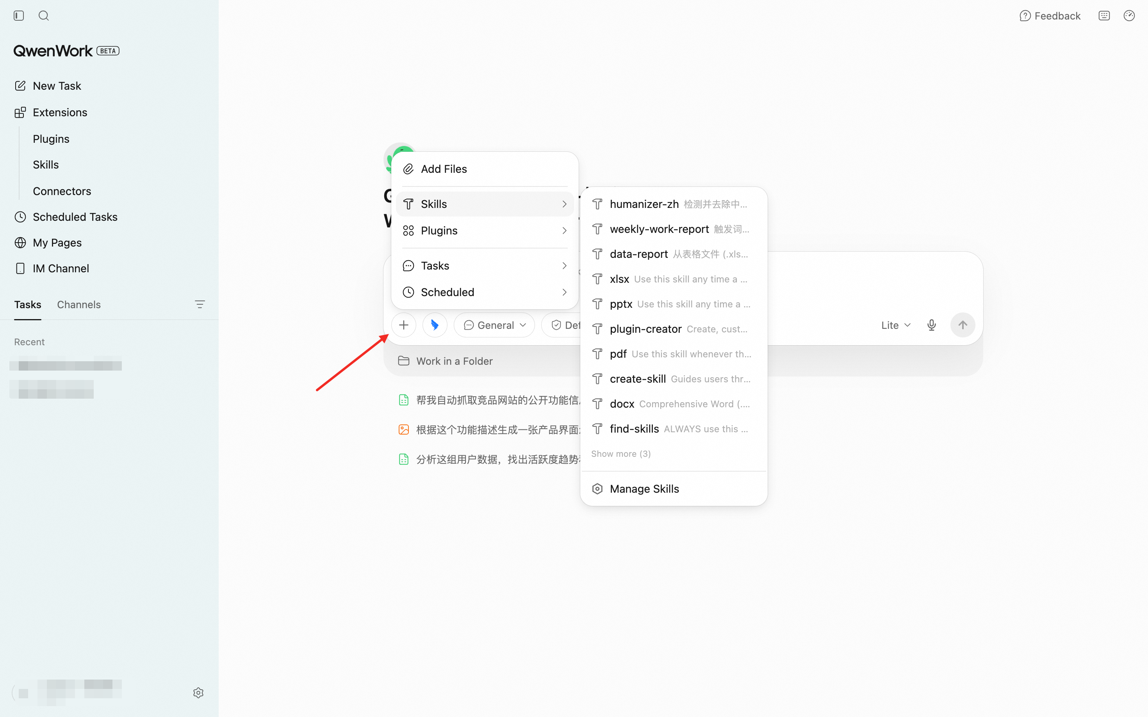The image size is (1148, 717).
Task: Expand the Plugins submenu chevron
Action: [x=564, y=231]
